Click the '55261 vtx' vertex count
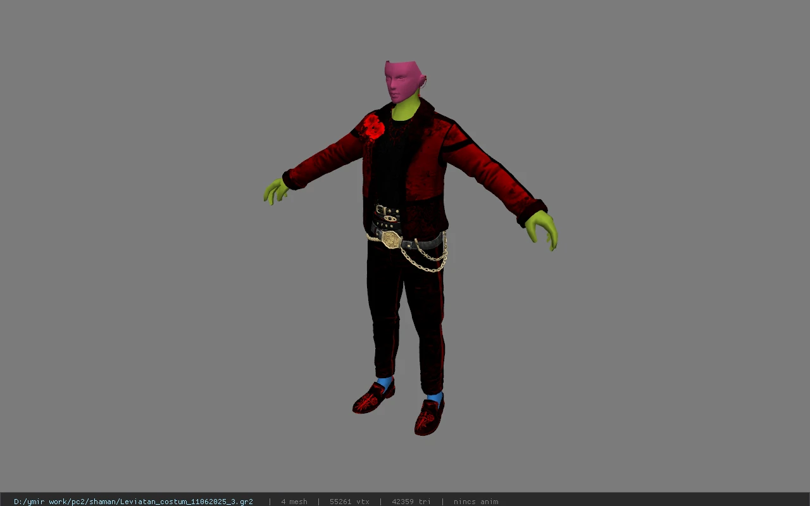The width and height of the screenshot is (810, 506). click(x=349, y=502)
